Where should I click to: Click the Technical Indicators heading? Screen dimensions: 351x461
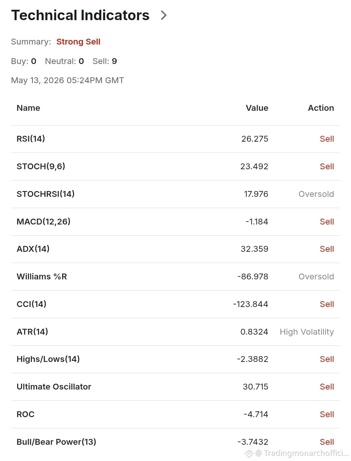(80, 15)
